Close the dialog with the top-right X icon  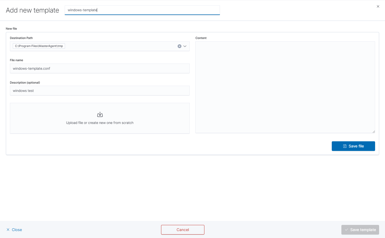[378, 6]
